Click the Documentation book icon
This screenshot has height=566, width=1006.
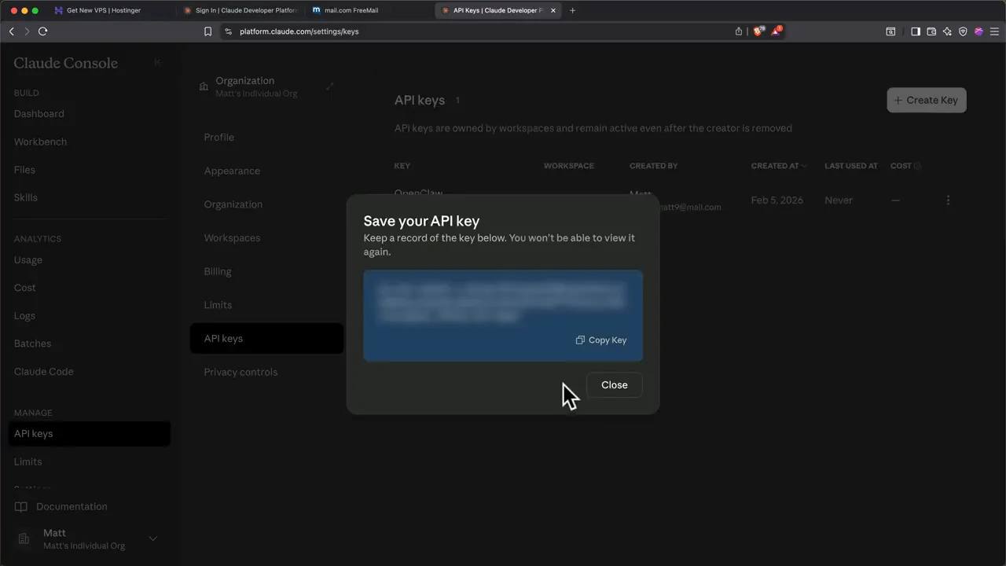coord(21,507)
